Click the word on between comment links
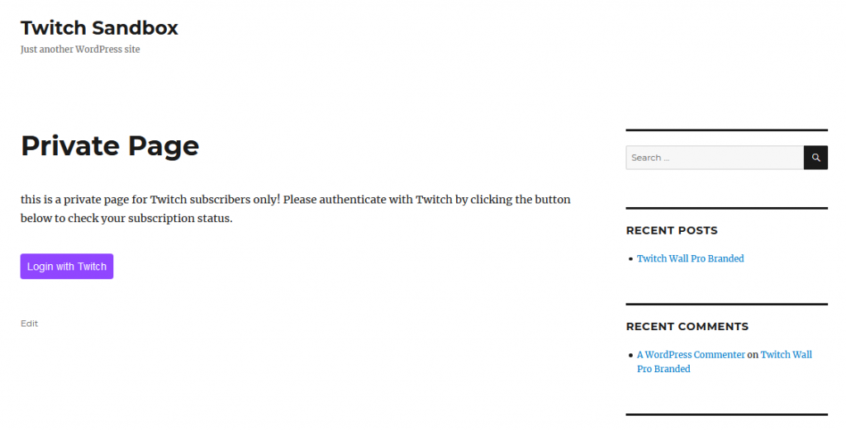The image size is (846, 430). click(x=753, y=355)
